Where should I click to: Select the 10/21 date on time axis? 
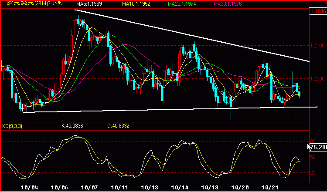tap(269, 187)
